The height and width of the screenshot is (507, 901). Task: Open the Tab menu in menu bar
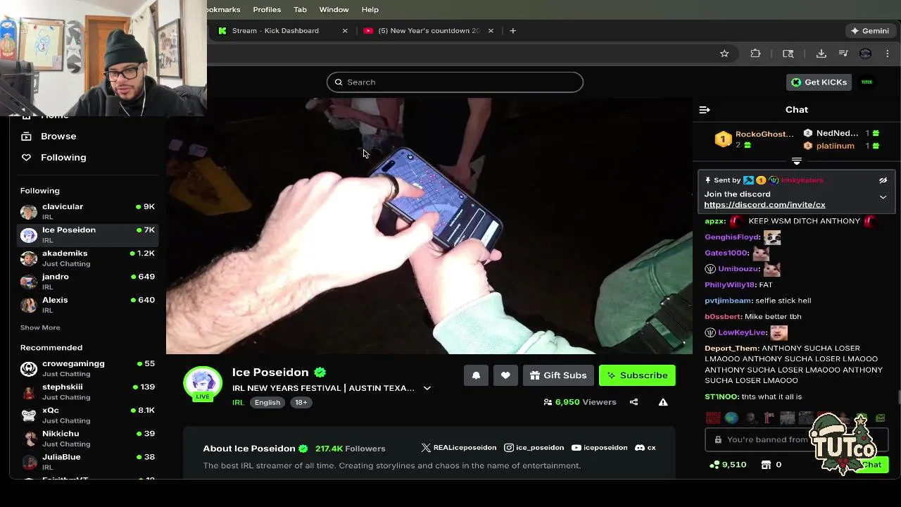tap(300, 10)
